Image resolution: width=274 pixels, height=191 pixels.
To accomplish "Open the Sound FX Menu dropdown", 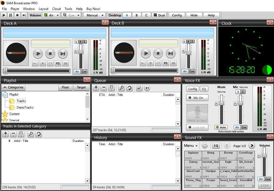I will [x=191, y=145].
